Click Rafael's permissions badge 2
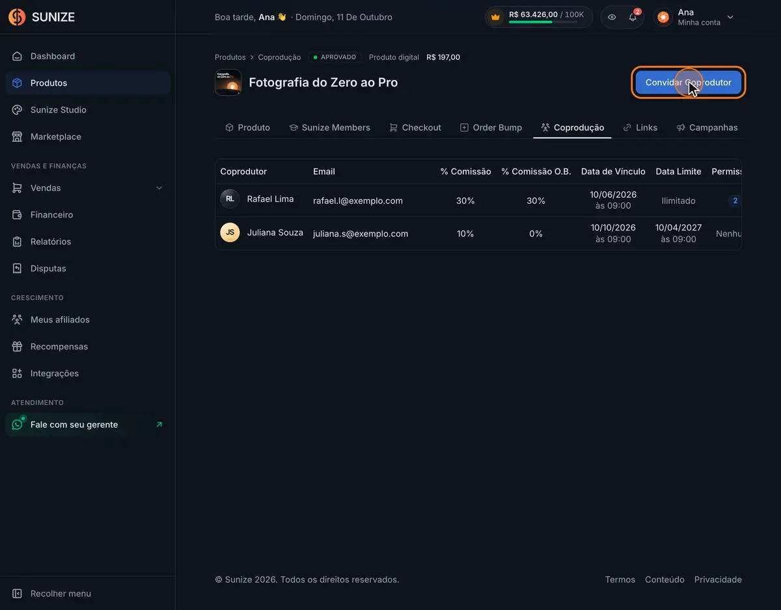 pos(735,201)
